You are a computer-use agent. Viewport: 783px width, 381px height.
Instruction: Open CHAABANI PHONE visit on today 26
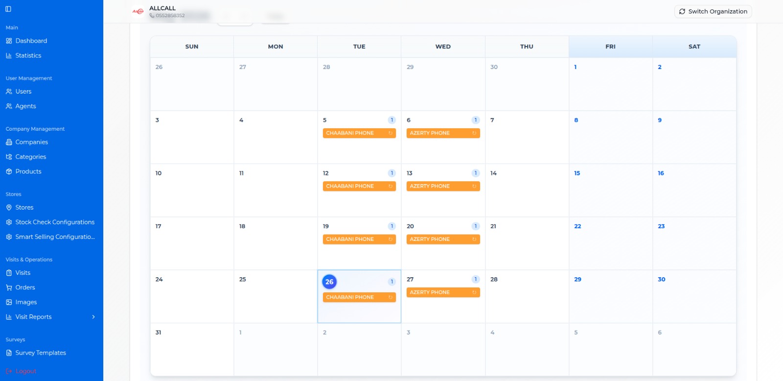[359, 297]
